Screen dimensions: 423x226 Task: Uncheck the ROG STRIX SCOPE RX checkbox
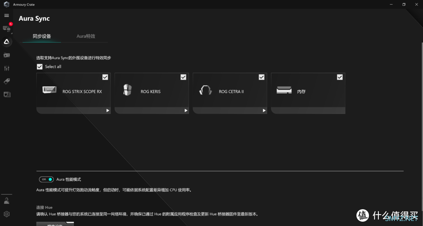(105, 77)
